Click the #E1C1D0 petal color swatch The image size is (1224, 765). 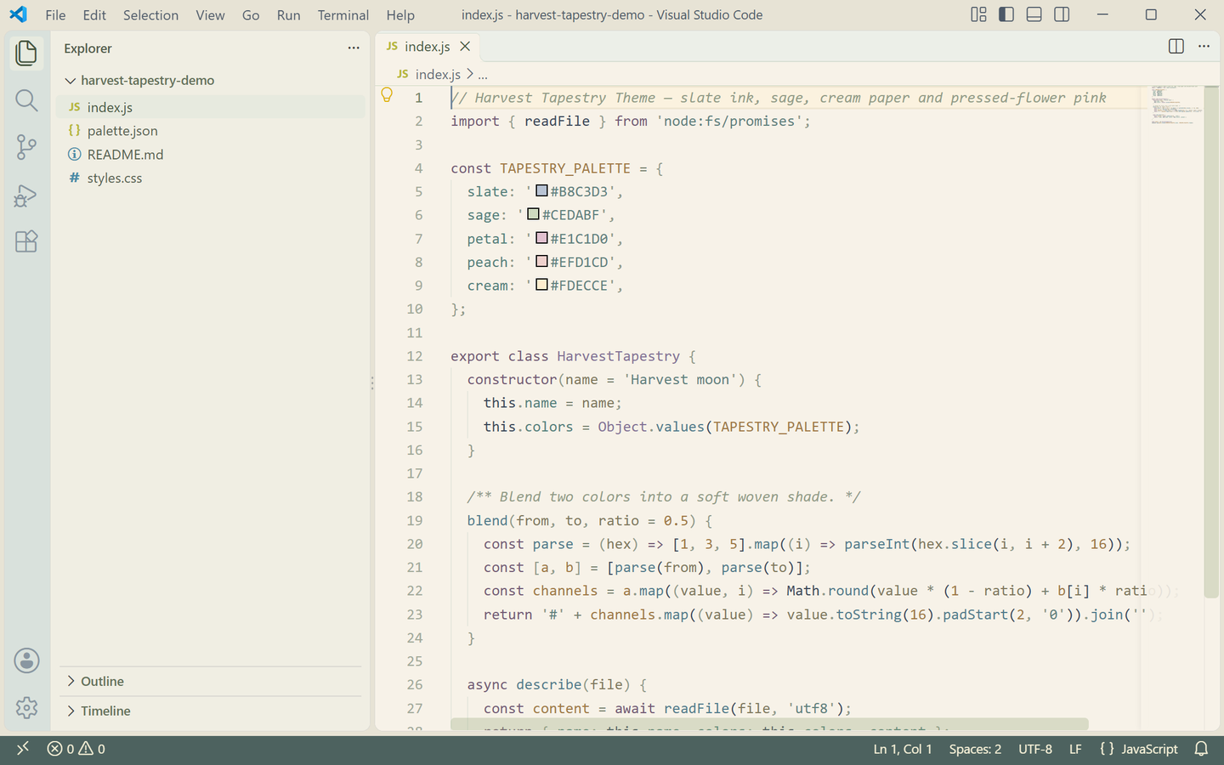pos(541,237)
